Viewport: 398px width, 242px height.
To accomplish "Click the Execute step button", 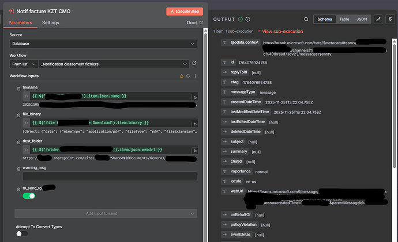I will 185,11.
